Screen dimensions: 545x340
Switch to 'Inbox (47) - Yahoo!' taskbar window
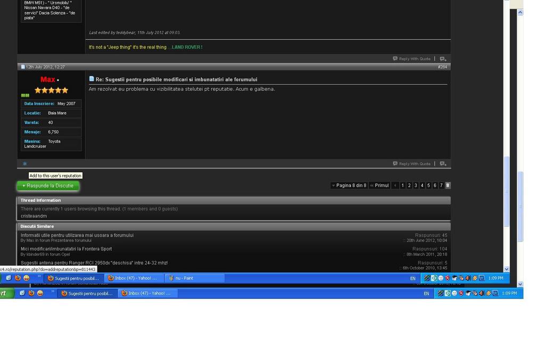[148, 293]
